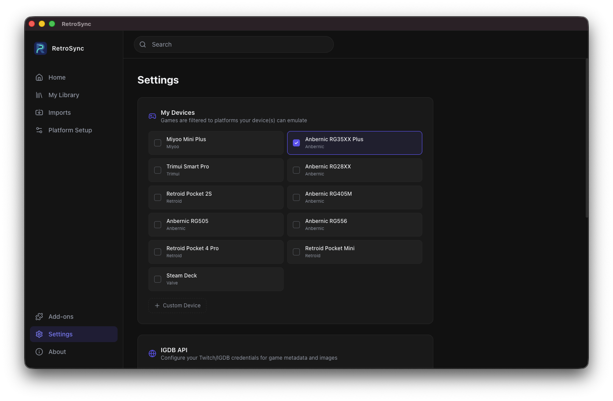Click the 'Configure your Twitch/IGDB credentials' description
Screen dimensions: 613x401
pyautogui.click(x=249, y=358)
